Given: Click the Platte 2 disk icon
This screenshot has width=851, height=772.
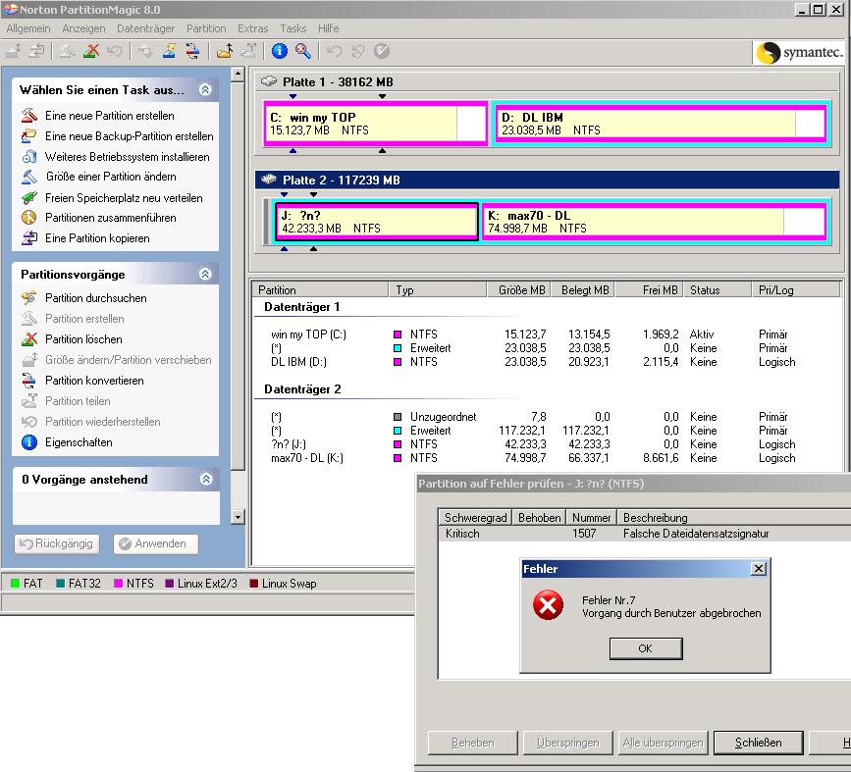Looking at the screenshot, I should click(x=269, y=180).
